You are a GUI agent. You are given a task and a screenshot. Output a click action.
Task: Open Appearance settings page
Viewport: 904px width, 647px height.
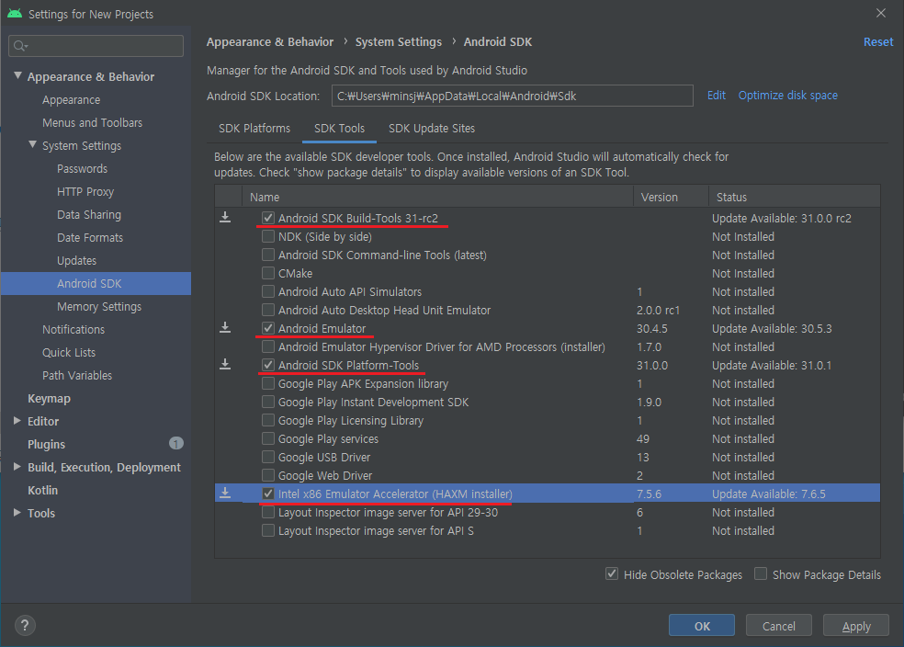coord(71,100)
